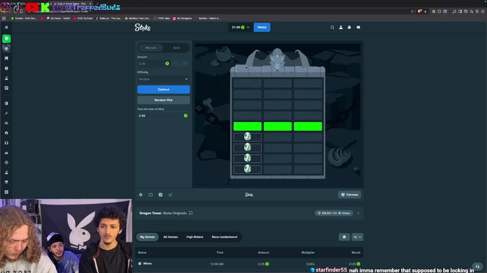Open 'Stream - Kick Das...' bookmark

tap(24, 18)
